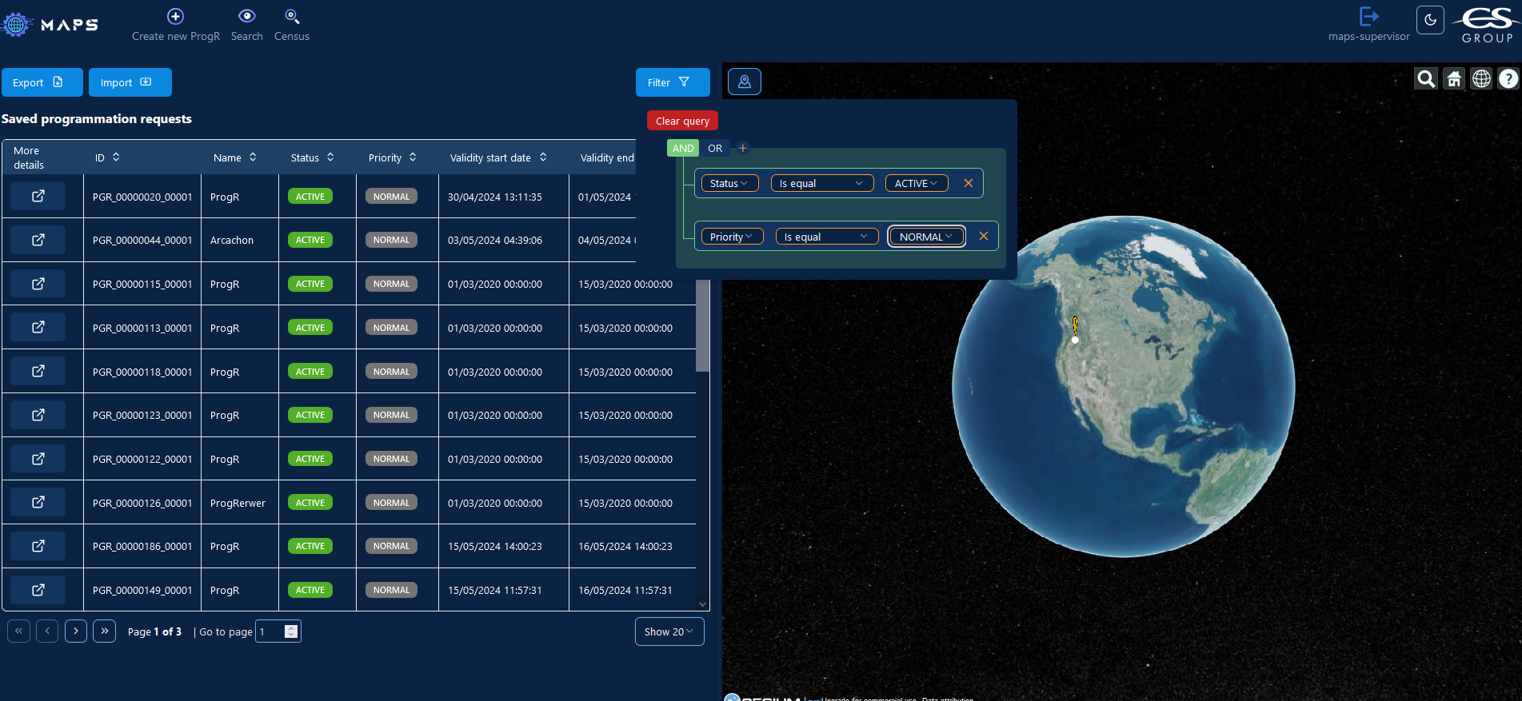Click the map search magnifier icon
The width and height of the screenshot is (1522, 701).
point(1425,79)
